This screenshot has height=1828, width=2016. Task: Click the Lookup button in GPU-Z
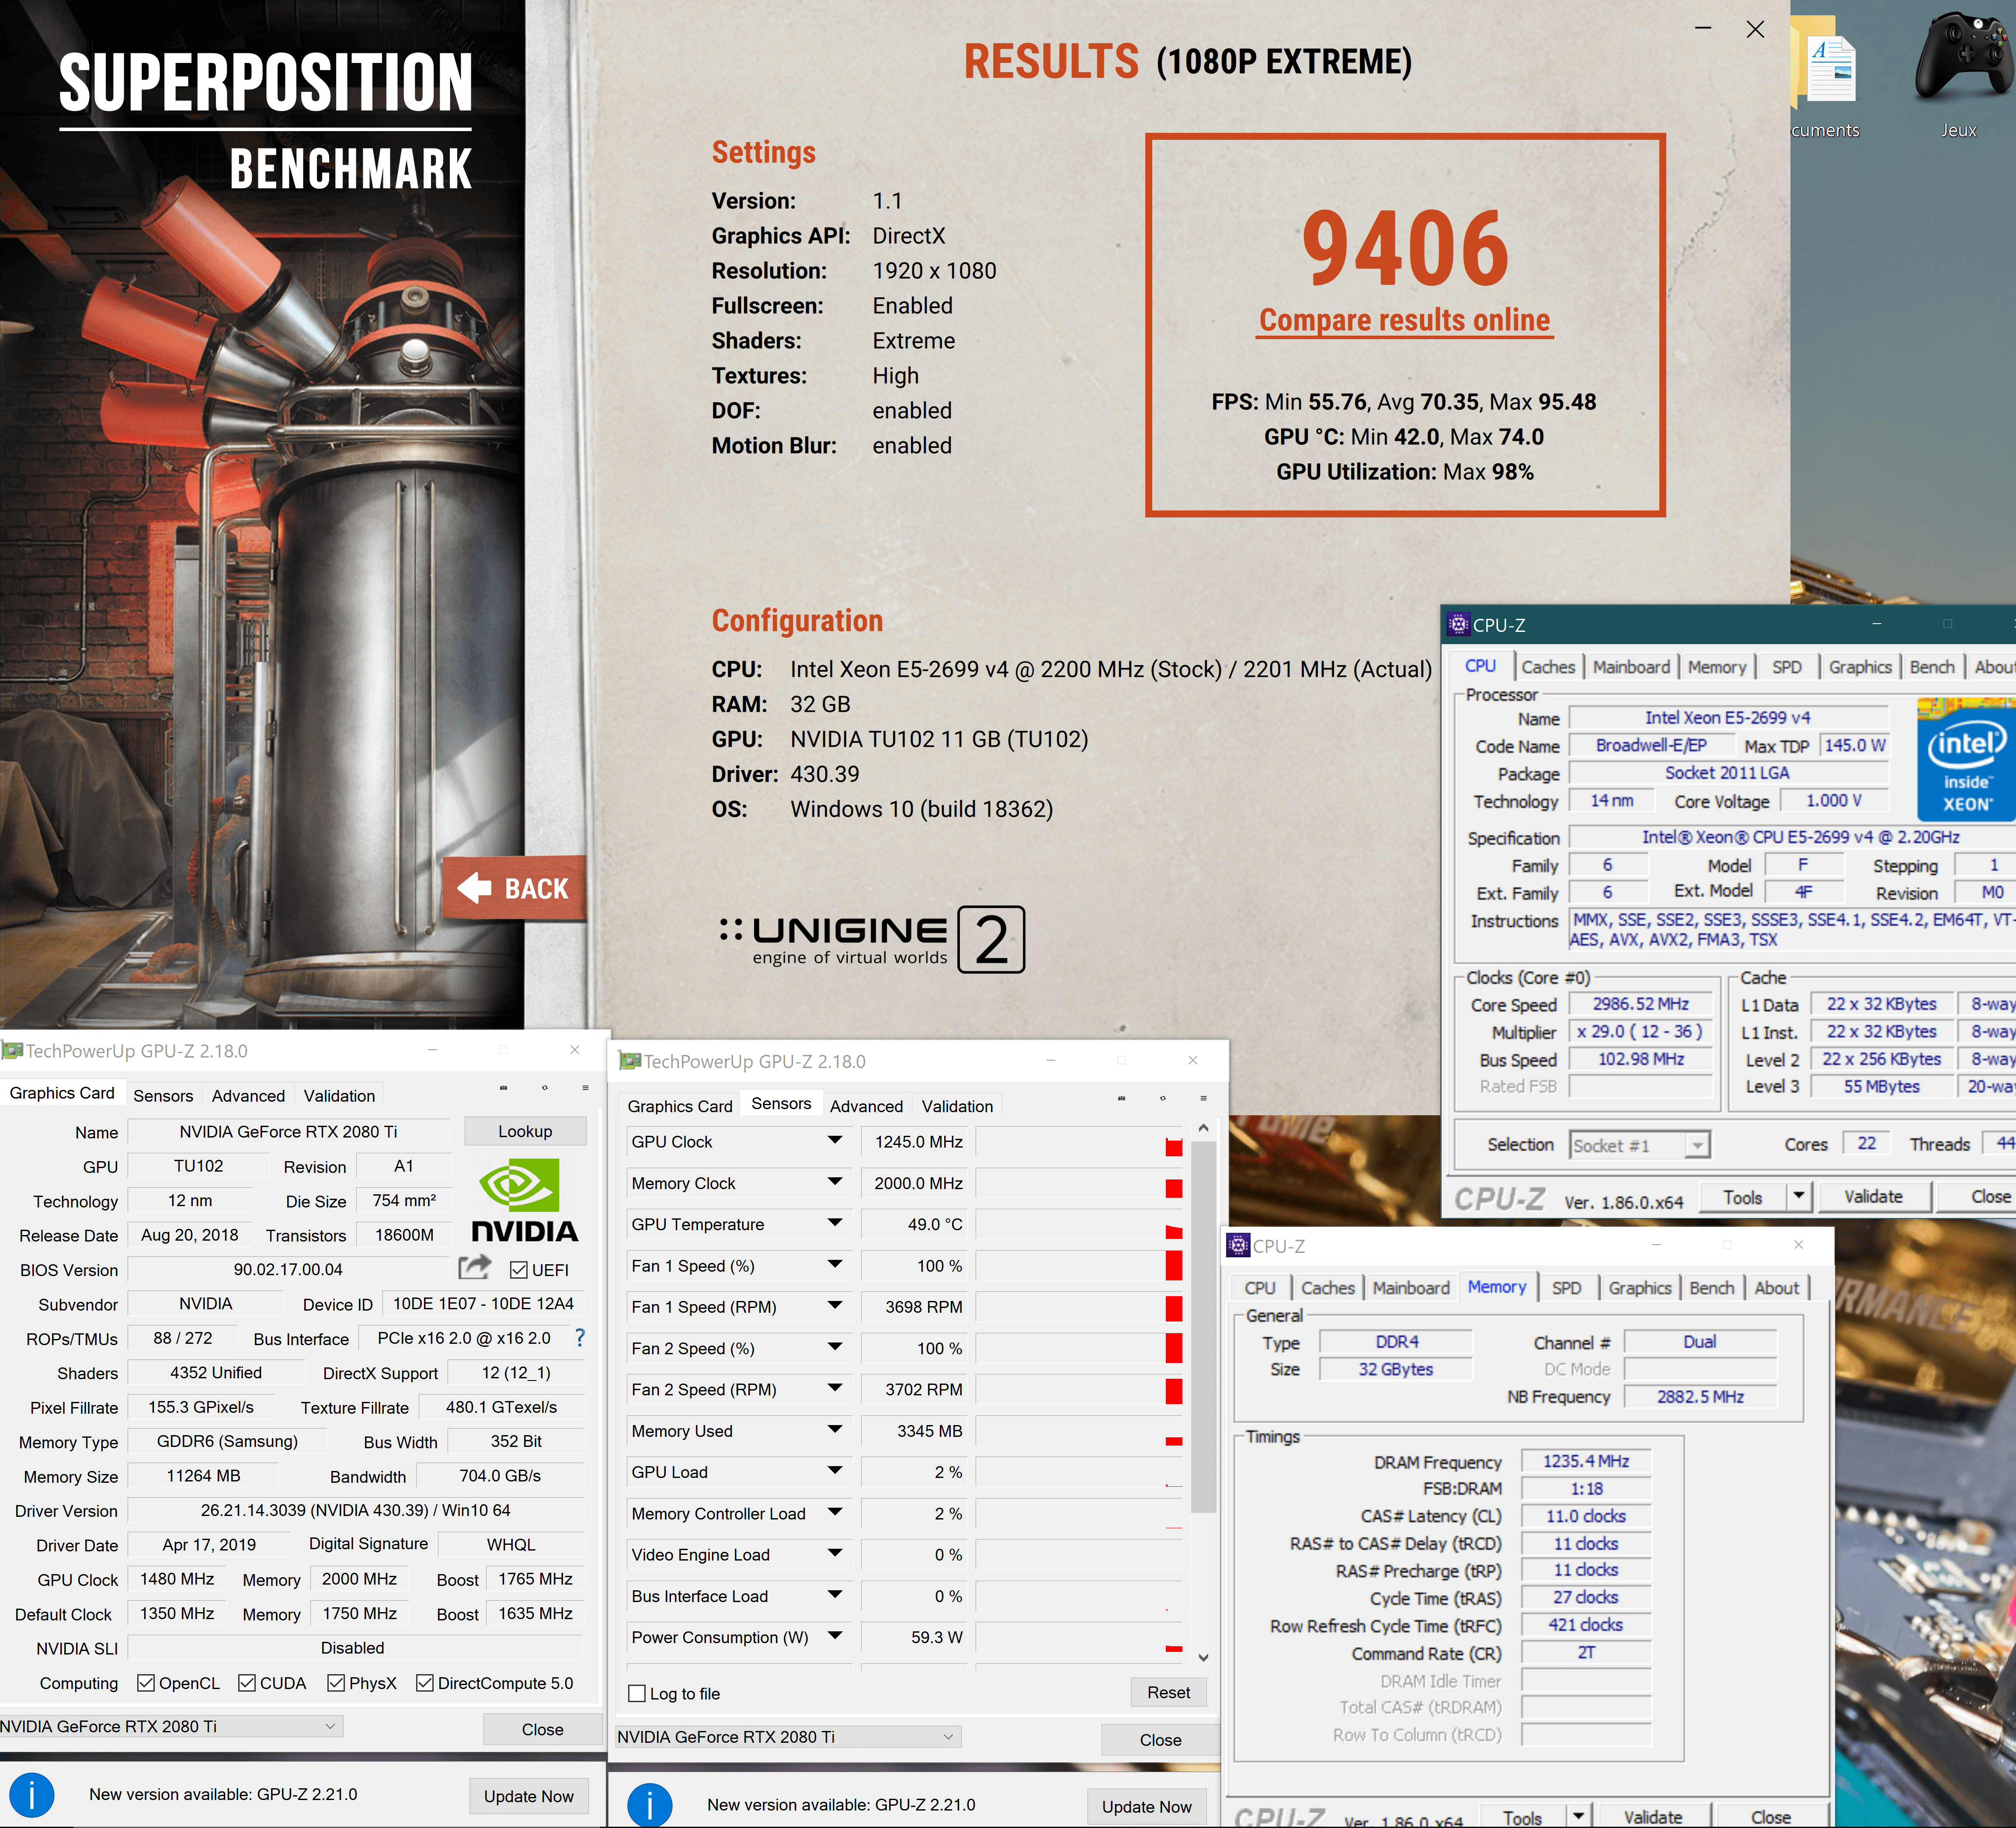pyautogui.click(x=525, y=1131)
